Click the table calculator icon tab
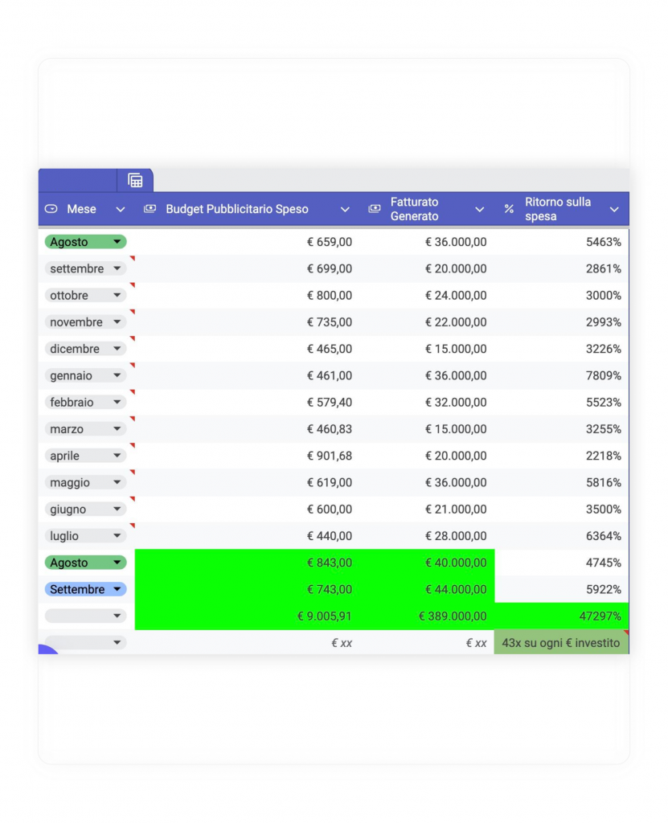 [135, 180]
